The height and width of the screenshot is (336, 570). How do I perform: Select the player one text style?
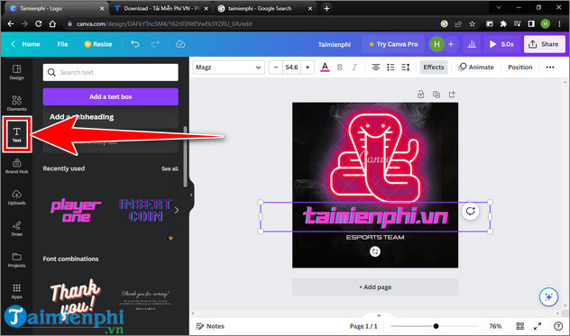pyautogui.click(x=76, y=210)
